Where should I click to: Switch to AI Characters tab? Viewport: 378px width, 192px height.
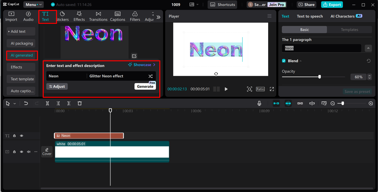346,16
